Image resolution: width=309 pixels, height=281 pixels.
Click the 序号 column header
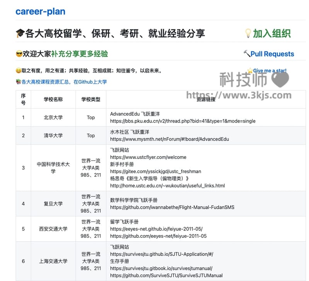pyautogui.click(x=23, y=99)
